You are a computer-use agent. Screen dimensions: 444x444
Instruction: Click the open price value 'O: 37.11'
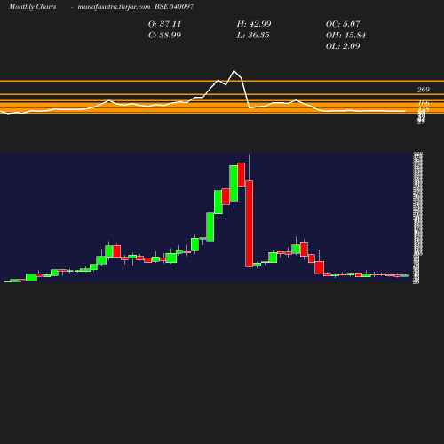pos(164,24)
